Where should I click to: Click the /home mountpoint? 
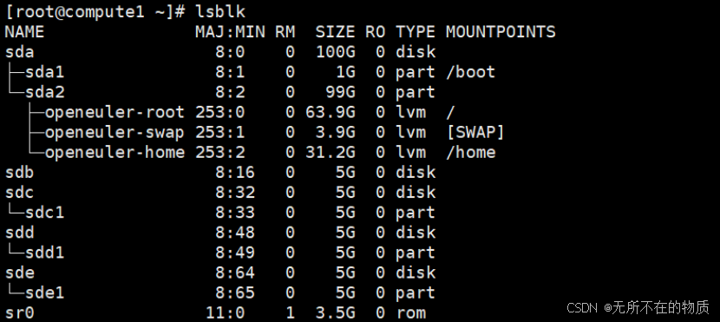[471, 153]
